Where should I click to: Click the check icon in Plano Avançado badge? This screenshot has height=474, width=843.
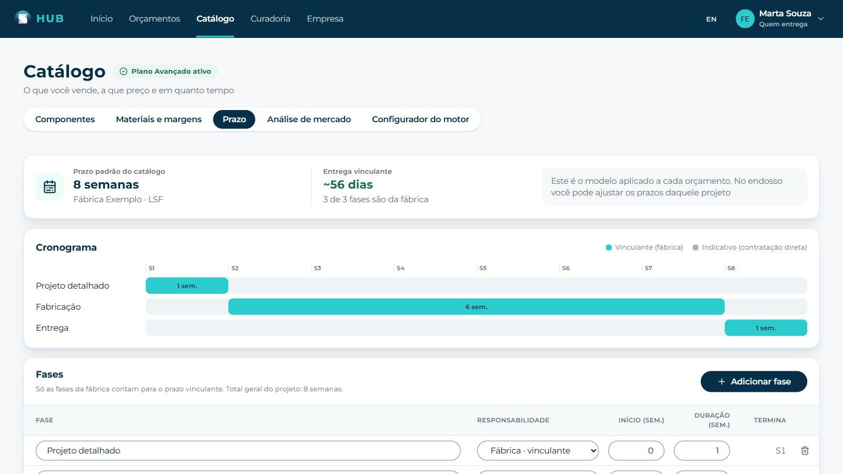click(124, 72)
